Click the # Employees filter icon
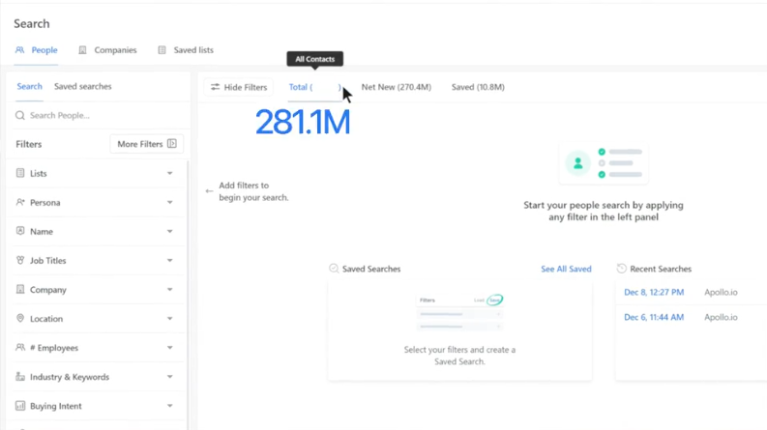767x430 pixels. pyautogui.click(x=20, y=347)
